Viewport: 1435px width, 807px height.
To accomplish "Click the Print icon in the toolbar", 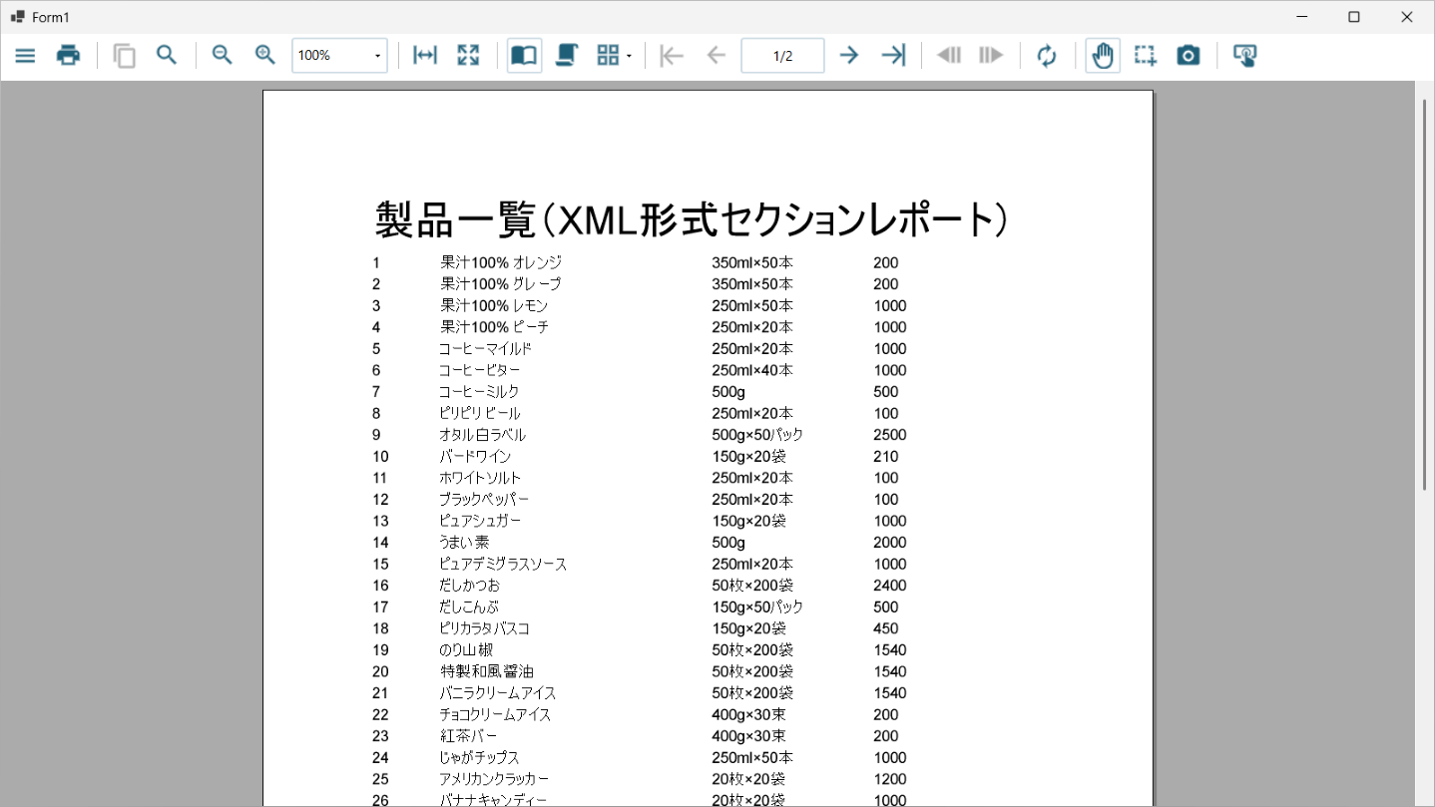I will (68, 56).
